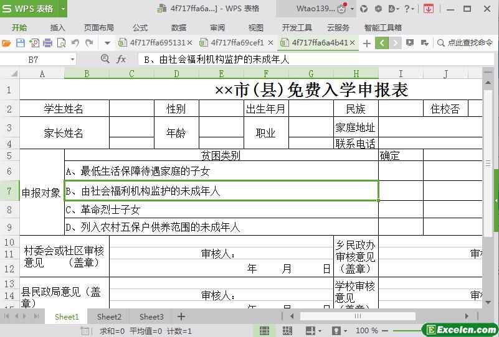Click the next-tab arrow button
This screenshot has width=499, height=337.
(395, 43)
